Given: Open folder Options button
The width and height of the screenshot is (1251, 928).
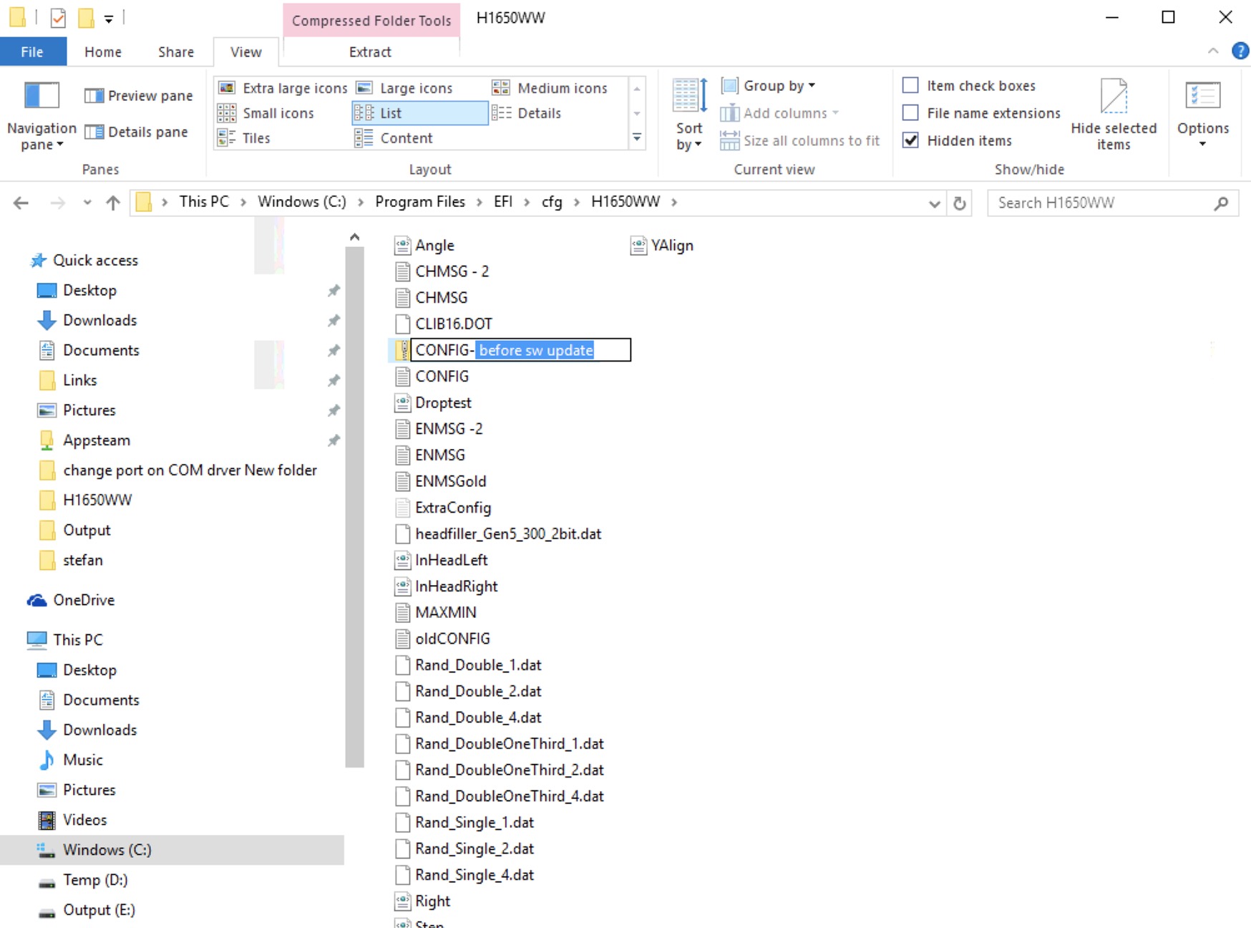Looking at the screenshot, I should [1202, 115].
